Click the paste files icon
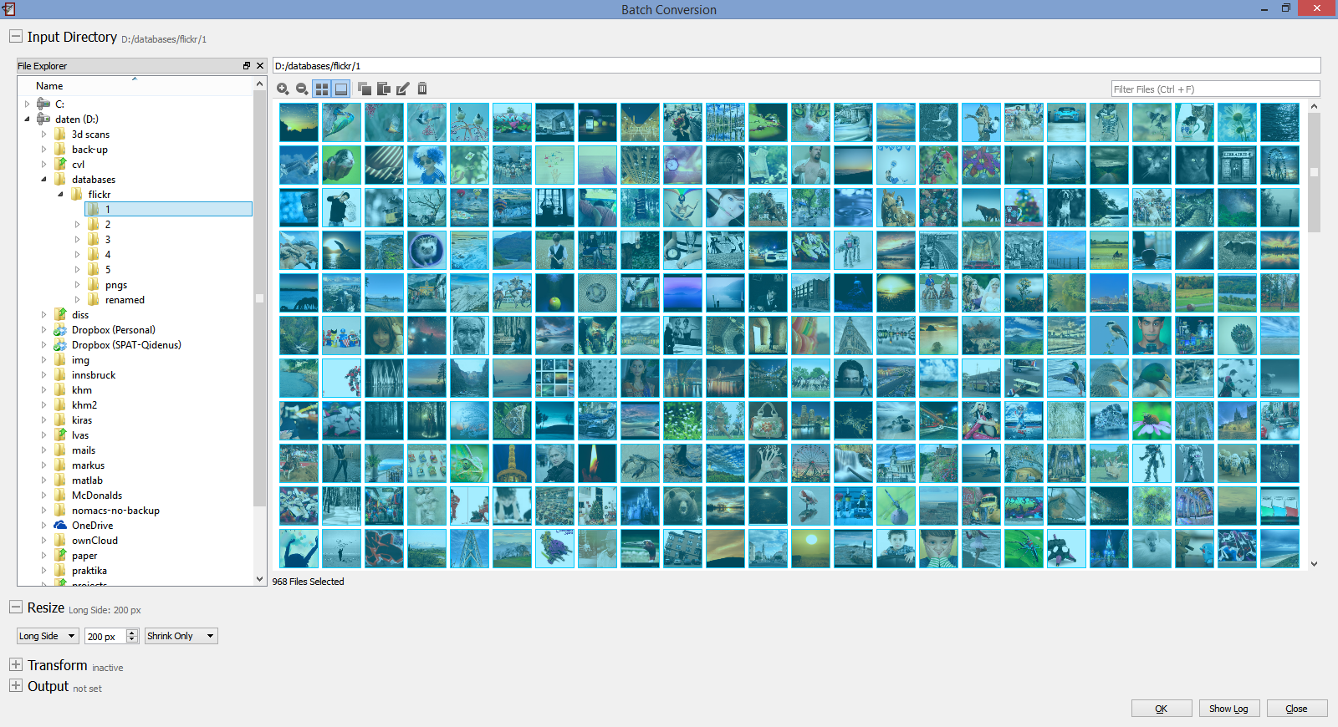Image resolution: width=1338 pixels, height=727 pixels. pos(384,89)
